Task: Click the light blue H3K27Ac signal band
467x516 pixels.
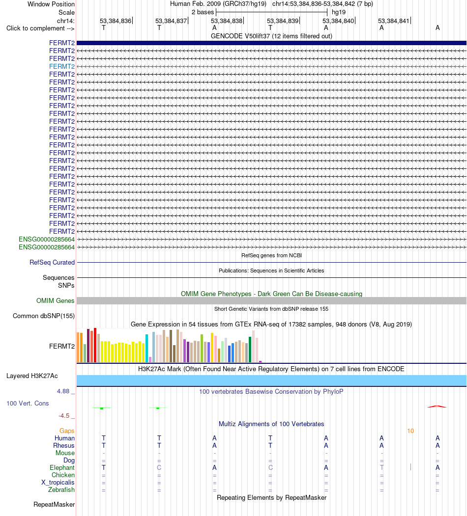Action: (x=271, y=380)
